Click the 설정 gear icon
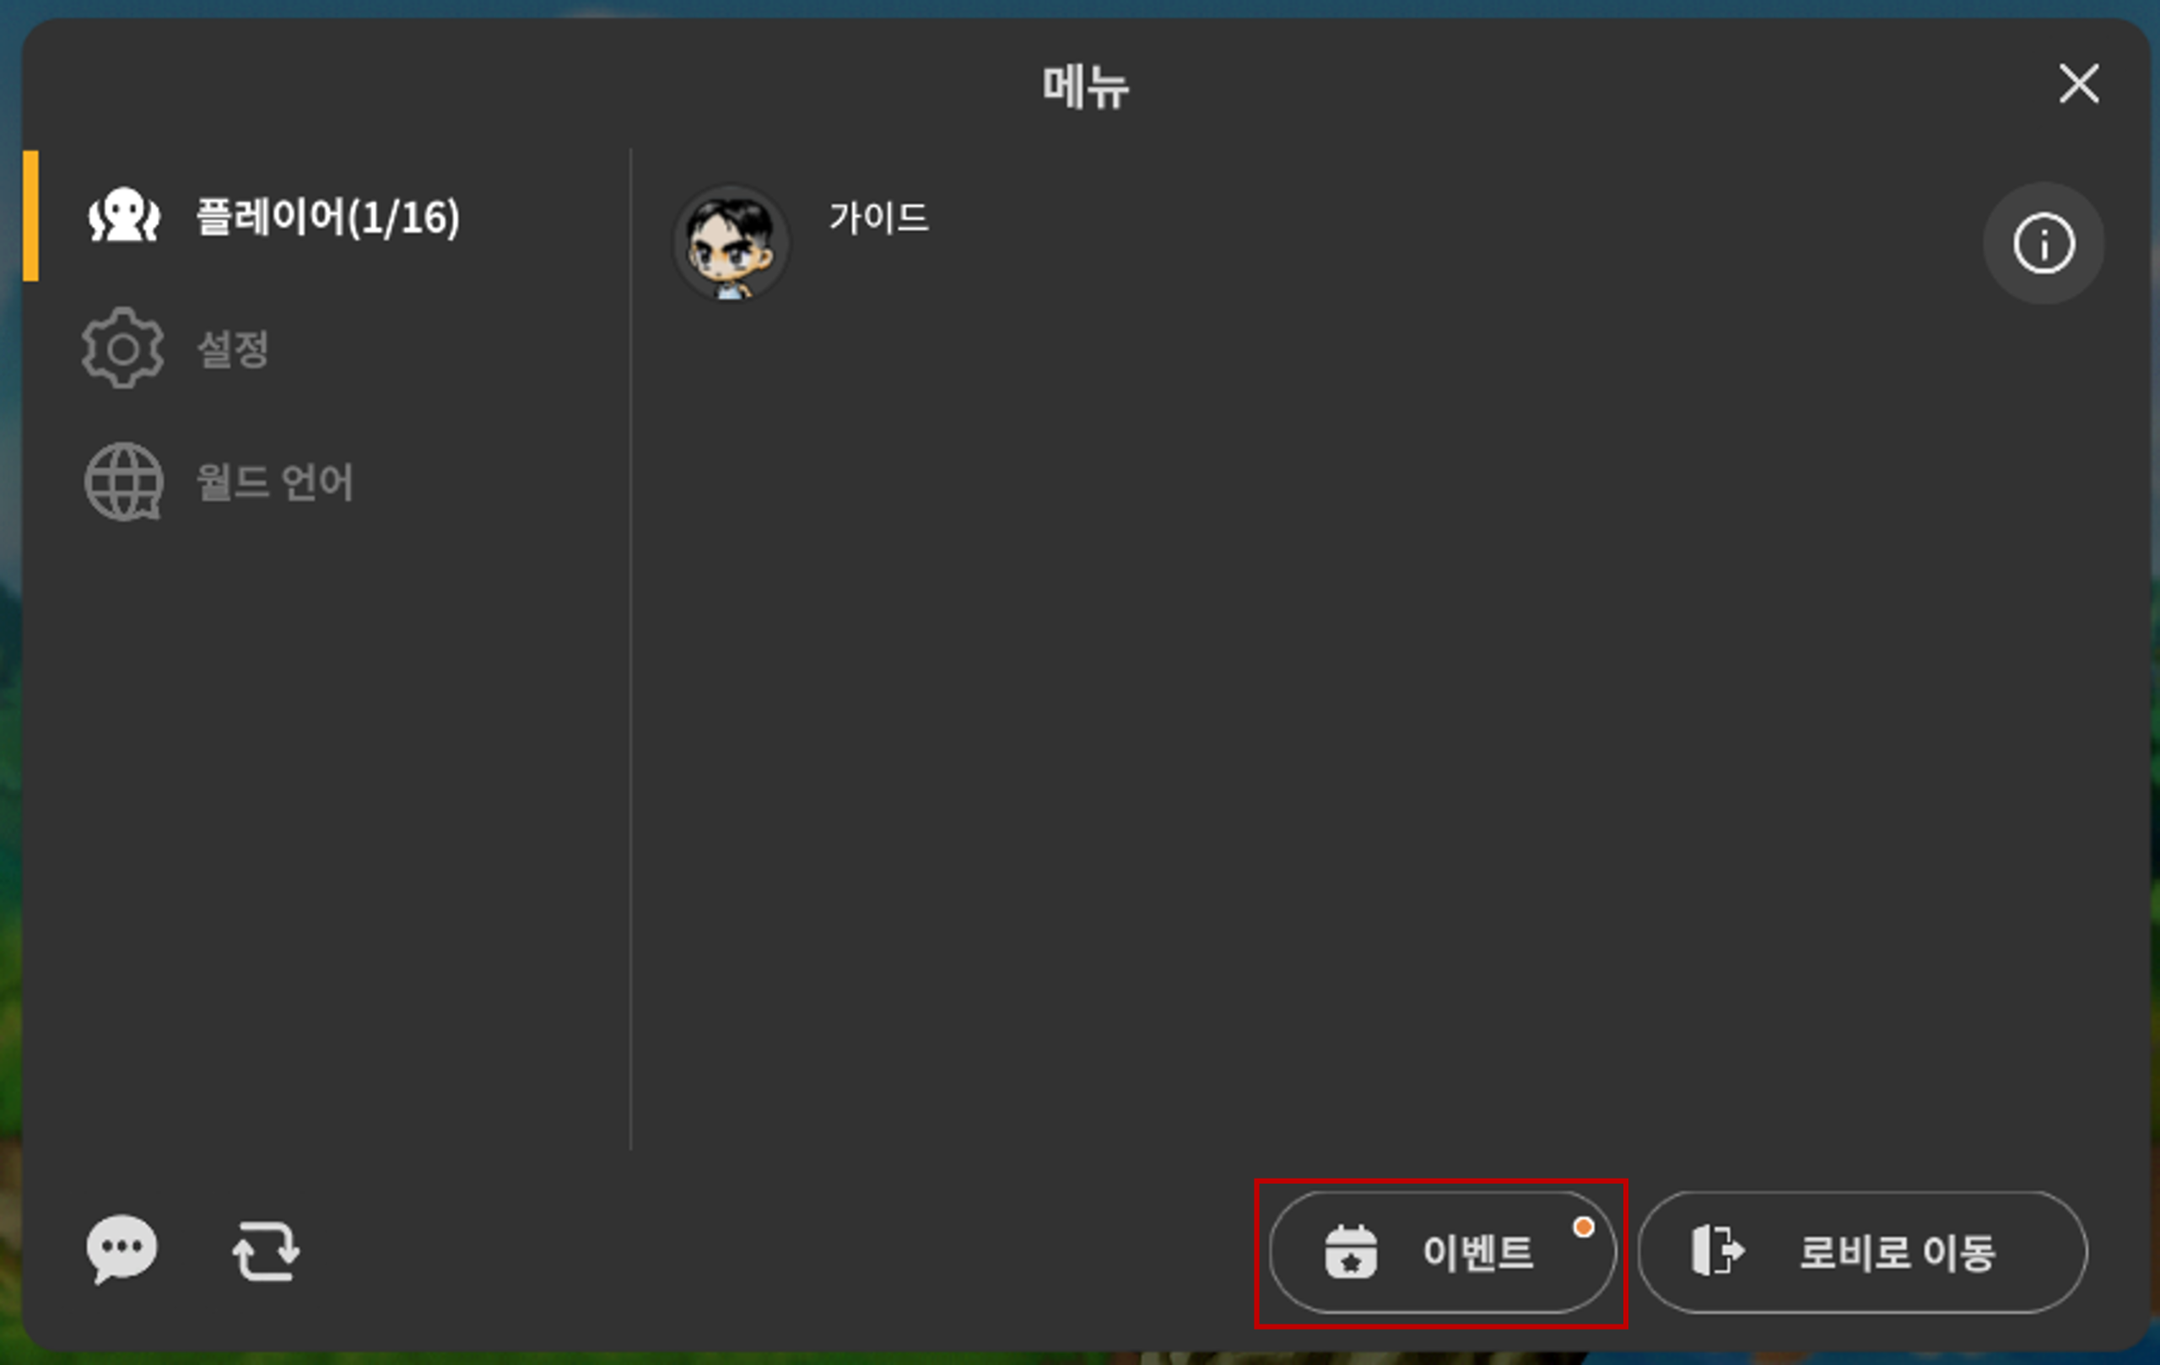 tap(123, 348)
